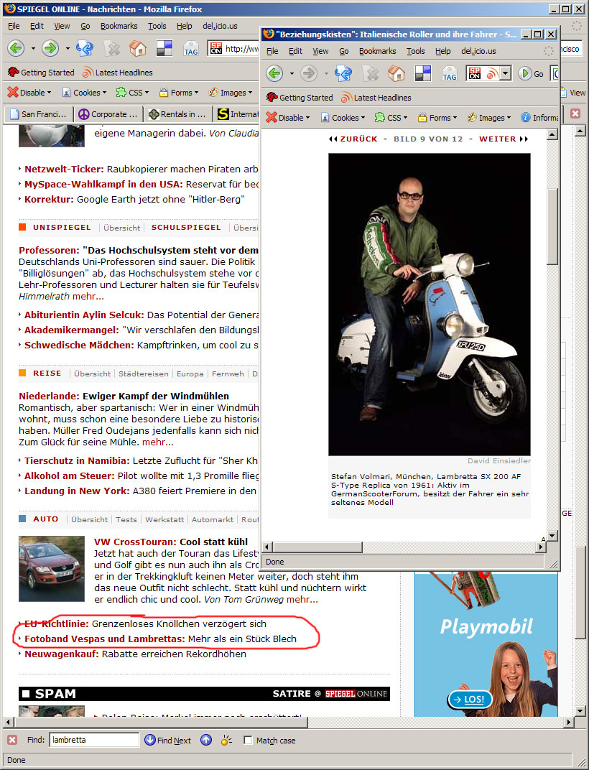Click the popup's horizontal scrollbar thumb

[x=317, y=547]
